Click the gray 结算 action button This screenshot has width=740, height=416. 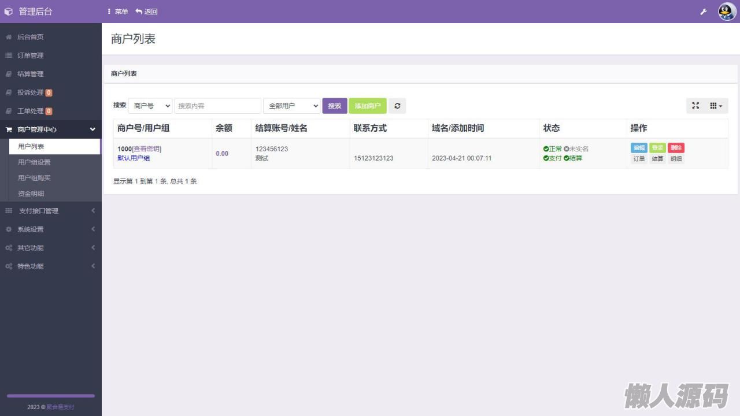coord(657,159)
